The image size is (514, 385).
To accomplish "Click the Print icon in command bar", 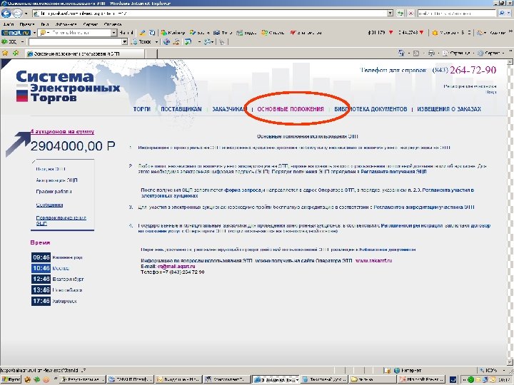I will tap(431, 53).
